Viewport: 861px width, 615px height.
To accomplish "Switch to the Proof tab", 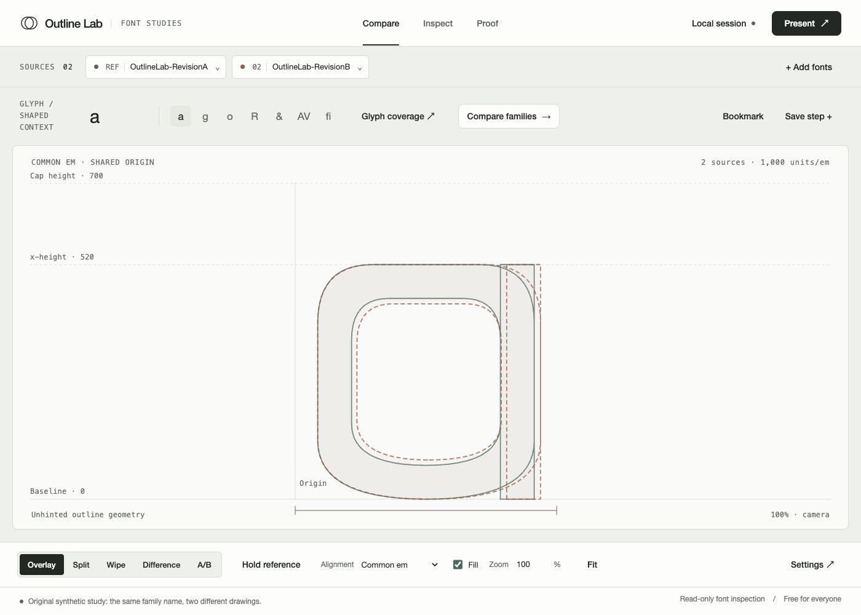I will 487,23.
